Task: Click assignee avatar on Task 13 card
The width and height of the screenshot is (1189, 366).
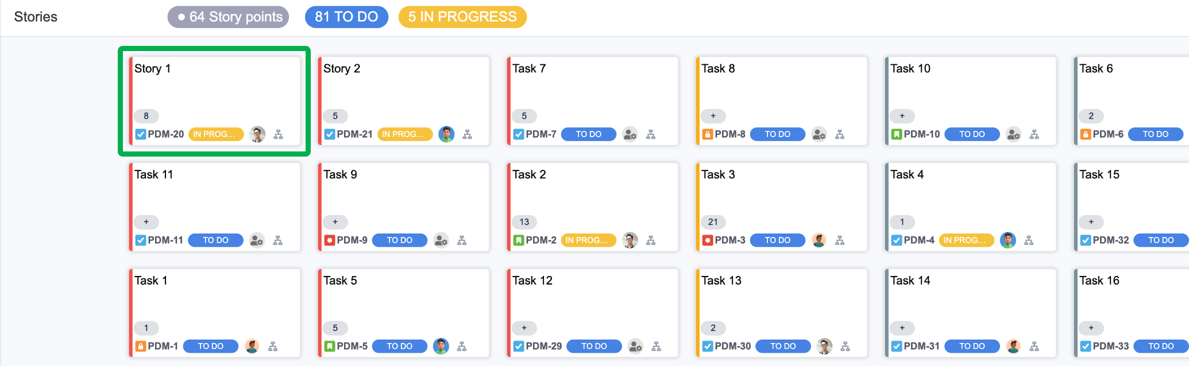Action: (824, 346)
